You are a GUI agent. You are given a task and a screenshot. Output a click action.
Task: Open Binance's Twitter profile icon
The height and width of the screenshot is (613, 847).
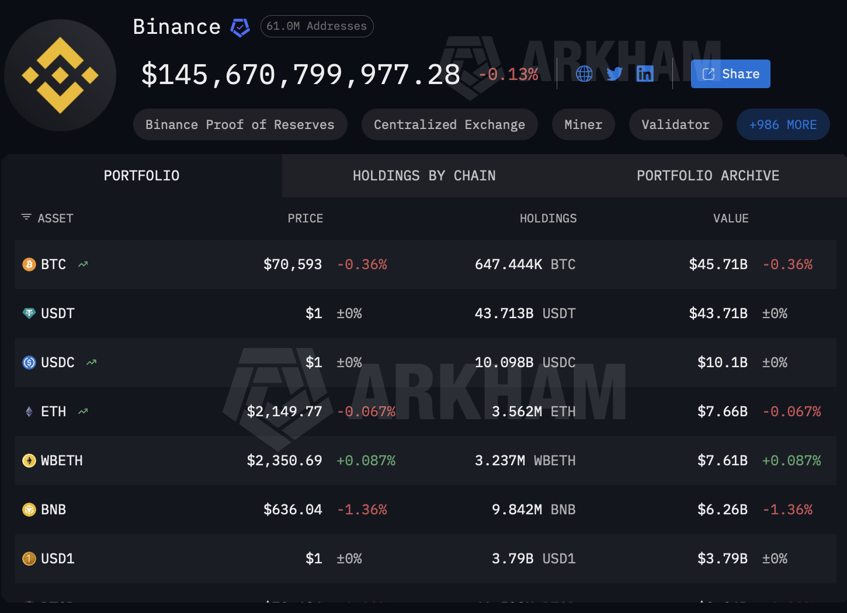614,74
